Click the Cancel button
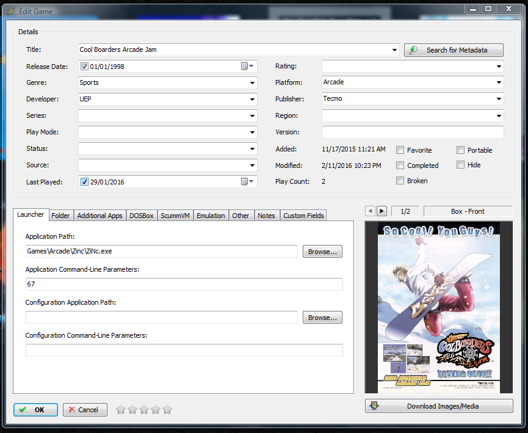Screen dimensions: 528x433 (x=85, y=410)
